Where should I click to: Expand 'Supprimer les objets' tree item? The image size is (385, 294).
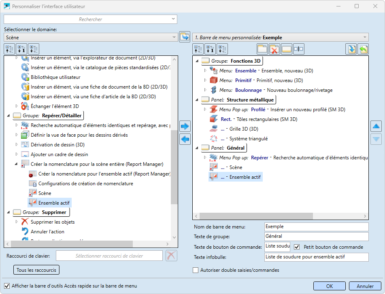tap(17, 222)
